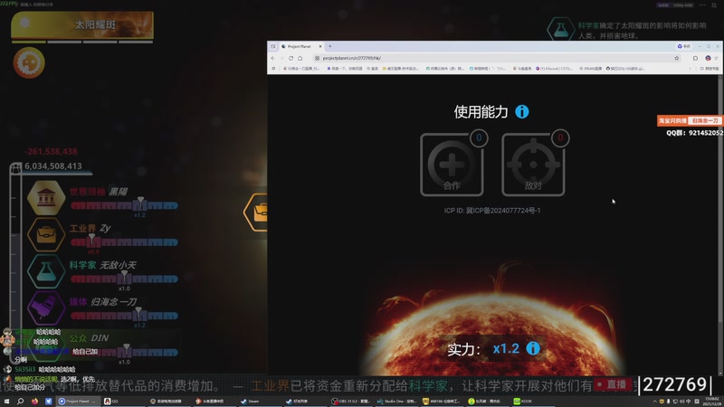Click the 科学家 无敌小天 strength slider
The image size is (724, 407).
pos(124,279)
